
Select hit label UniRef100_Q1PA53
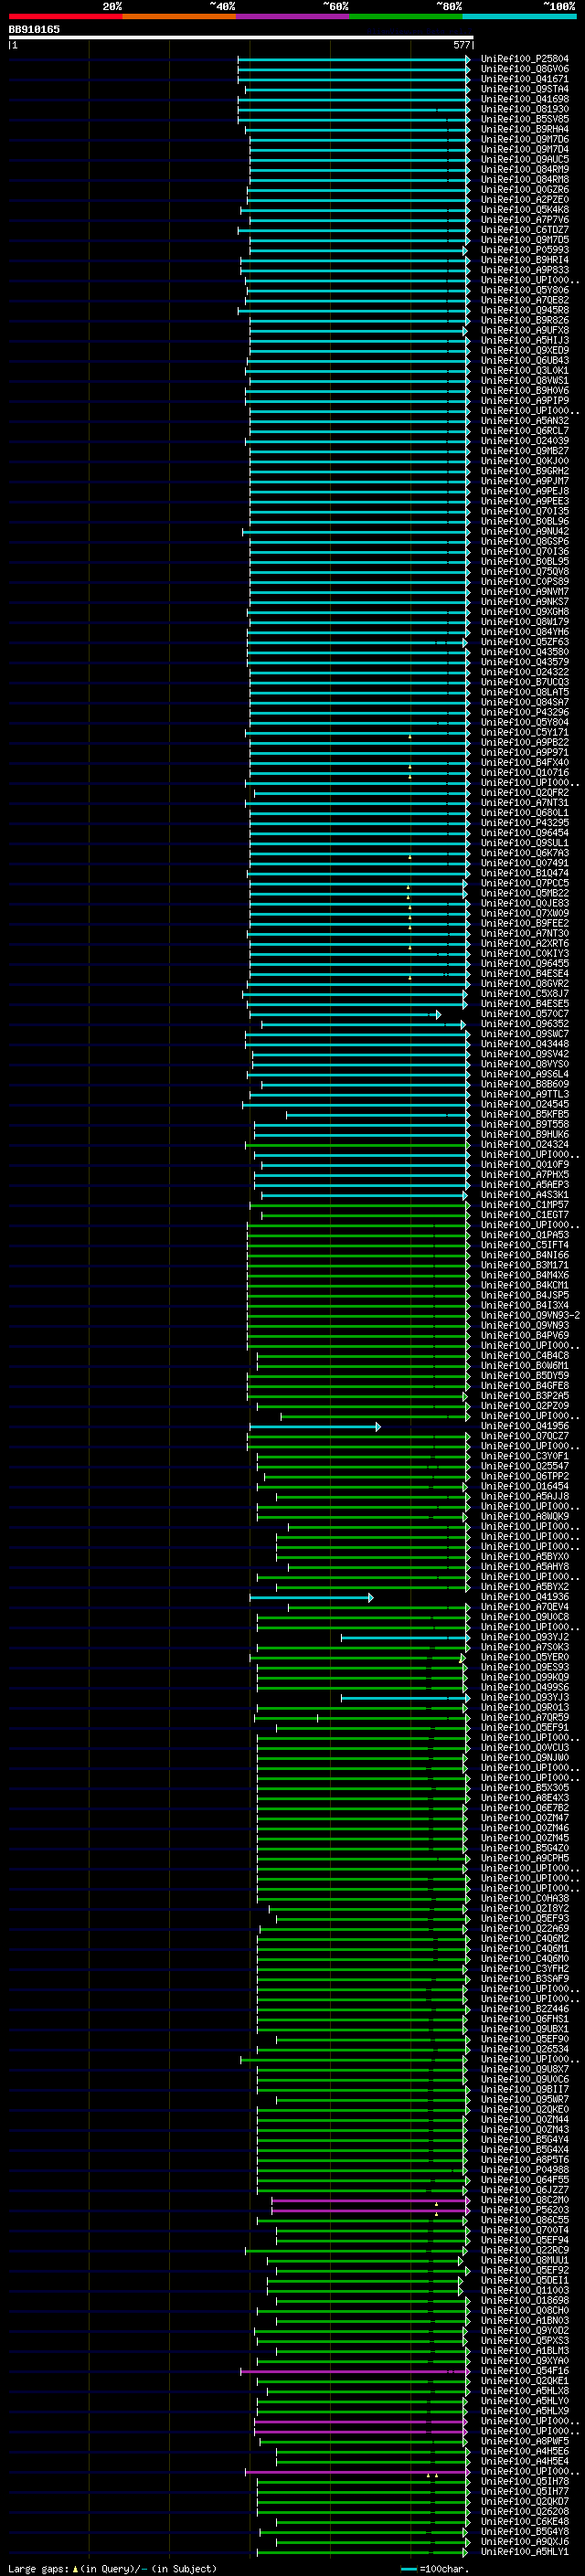pos(524,1235)
